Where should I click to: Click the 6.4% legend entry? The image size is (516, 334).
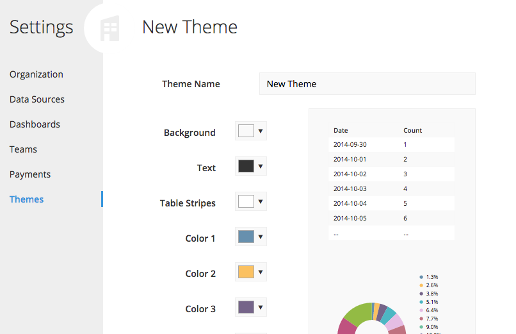429,310
